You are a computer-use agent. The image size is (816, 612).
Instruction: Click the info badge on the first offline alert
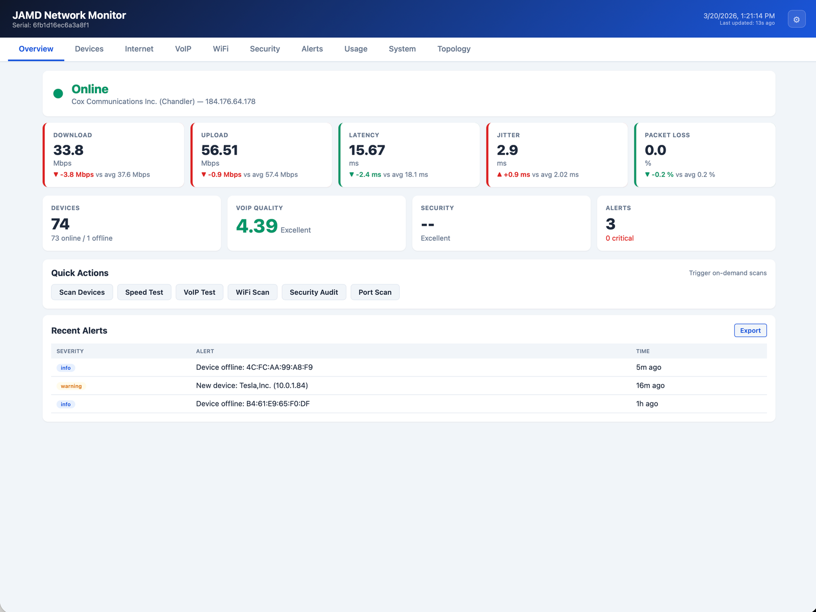pos(65,367)
